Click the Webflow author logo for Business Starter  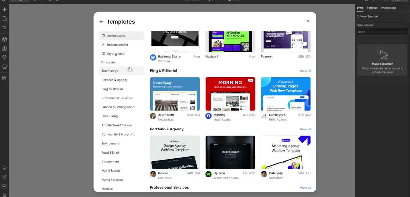point(153,58)
